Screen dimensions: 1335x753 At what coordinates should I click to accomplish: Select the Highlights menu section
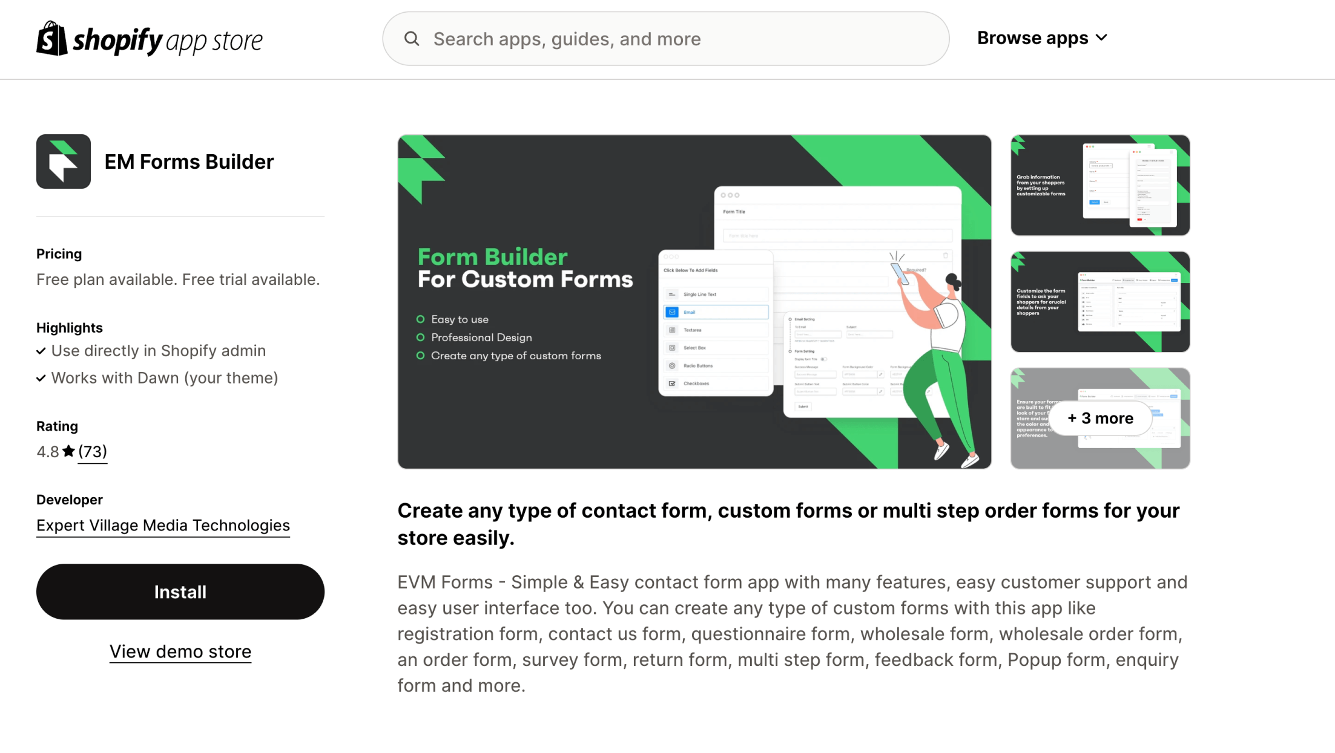pyautogui.click(x=69, y=327)
